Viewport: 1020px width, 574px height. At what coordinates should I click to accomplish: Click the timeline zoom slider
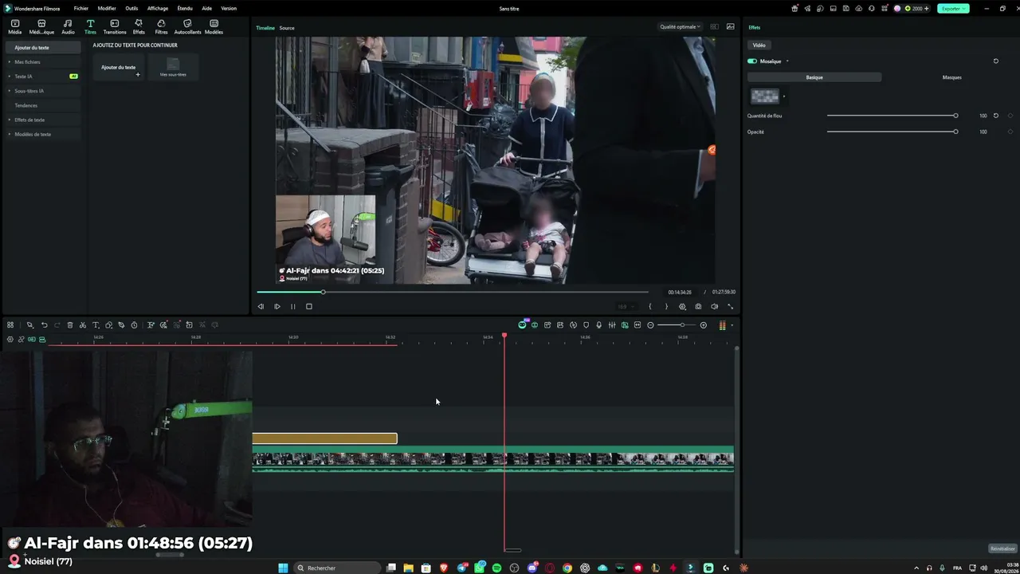(x=676, y=325)
